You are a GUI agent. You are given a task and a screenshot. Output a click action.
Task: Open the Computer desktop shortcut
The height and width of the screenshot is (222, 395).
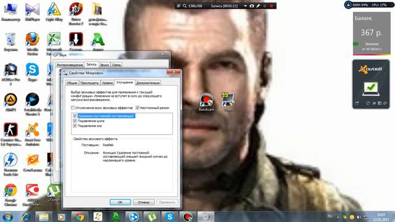point(10,12)
